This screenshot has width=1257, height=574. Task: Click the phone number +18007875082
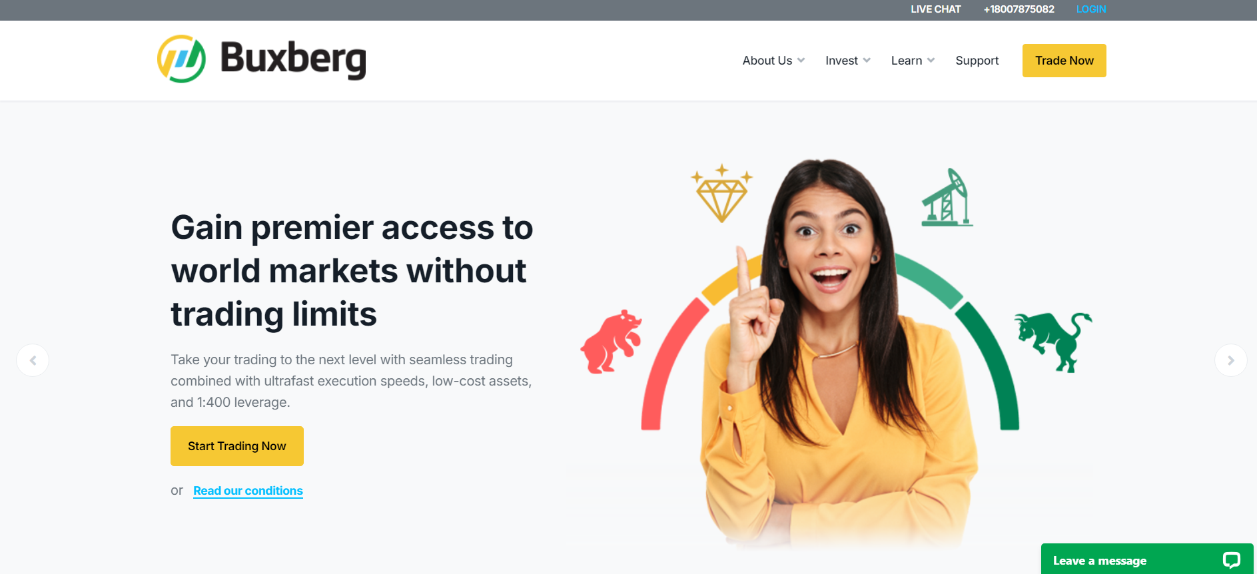coord(1019,9)
